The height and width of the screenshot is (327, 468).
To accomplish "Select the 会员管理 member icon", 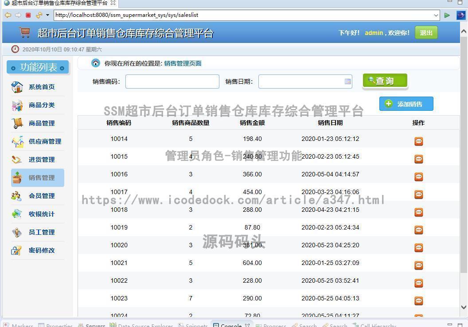I will pyautogui.click(x=17, y=196).
